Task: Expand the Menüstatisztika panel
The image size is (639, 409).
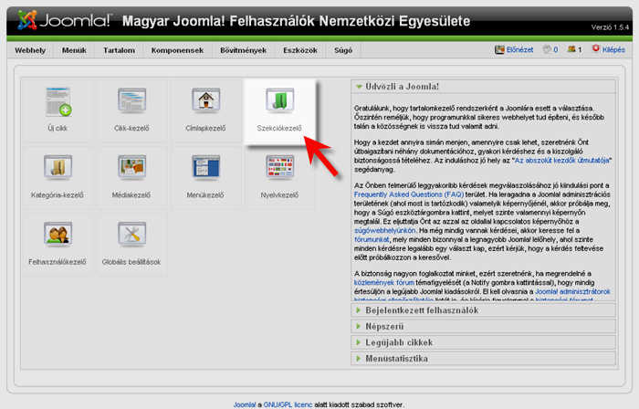Action: (x=483, y=359)
